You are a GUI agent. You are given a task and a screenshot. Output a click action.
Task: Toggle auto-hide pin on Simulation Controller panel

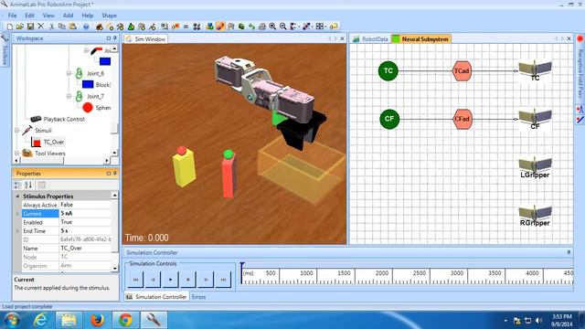569,252
